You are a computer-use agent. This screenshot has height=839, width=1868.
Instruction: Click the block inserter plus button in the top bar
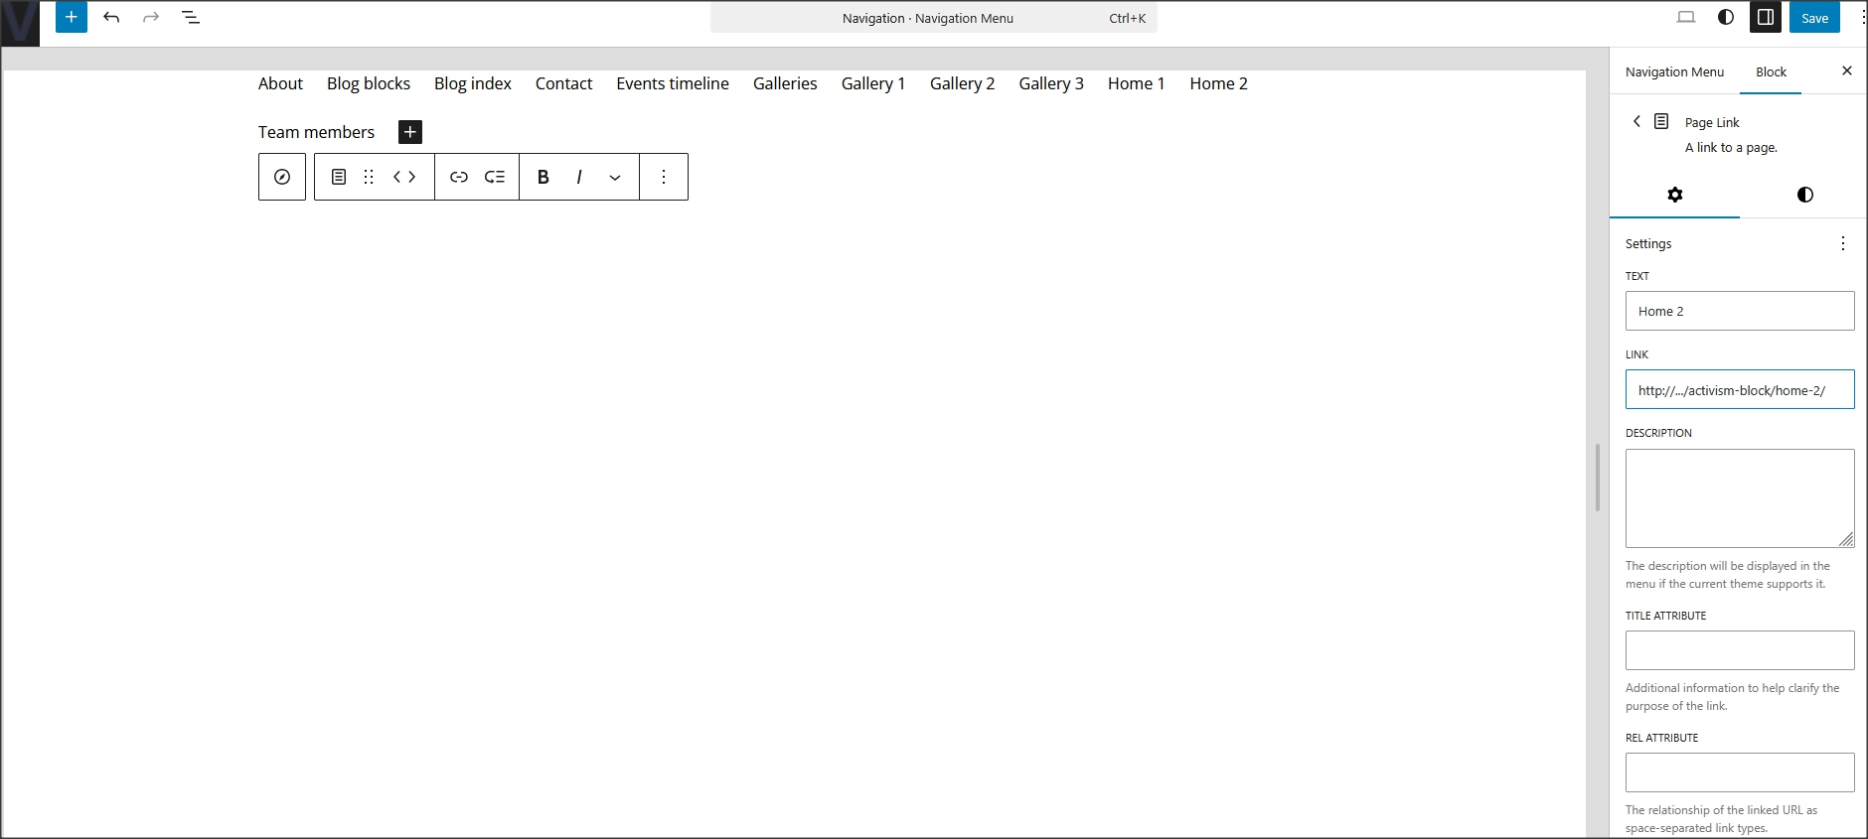tap(72, 17)
